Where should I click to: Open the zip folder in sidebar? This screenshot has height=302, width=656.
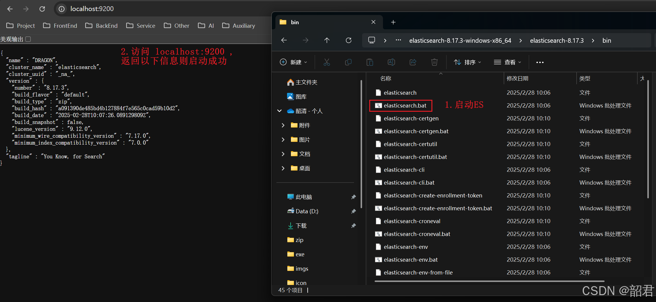pyautogui.click(x=295, y=240)
